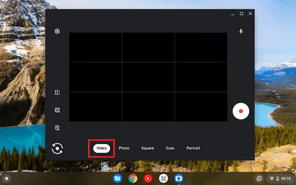
Task: Click the Camera app icon on the shelf
Action: 179,178
